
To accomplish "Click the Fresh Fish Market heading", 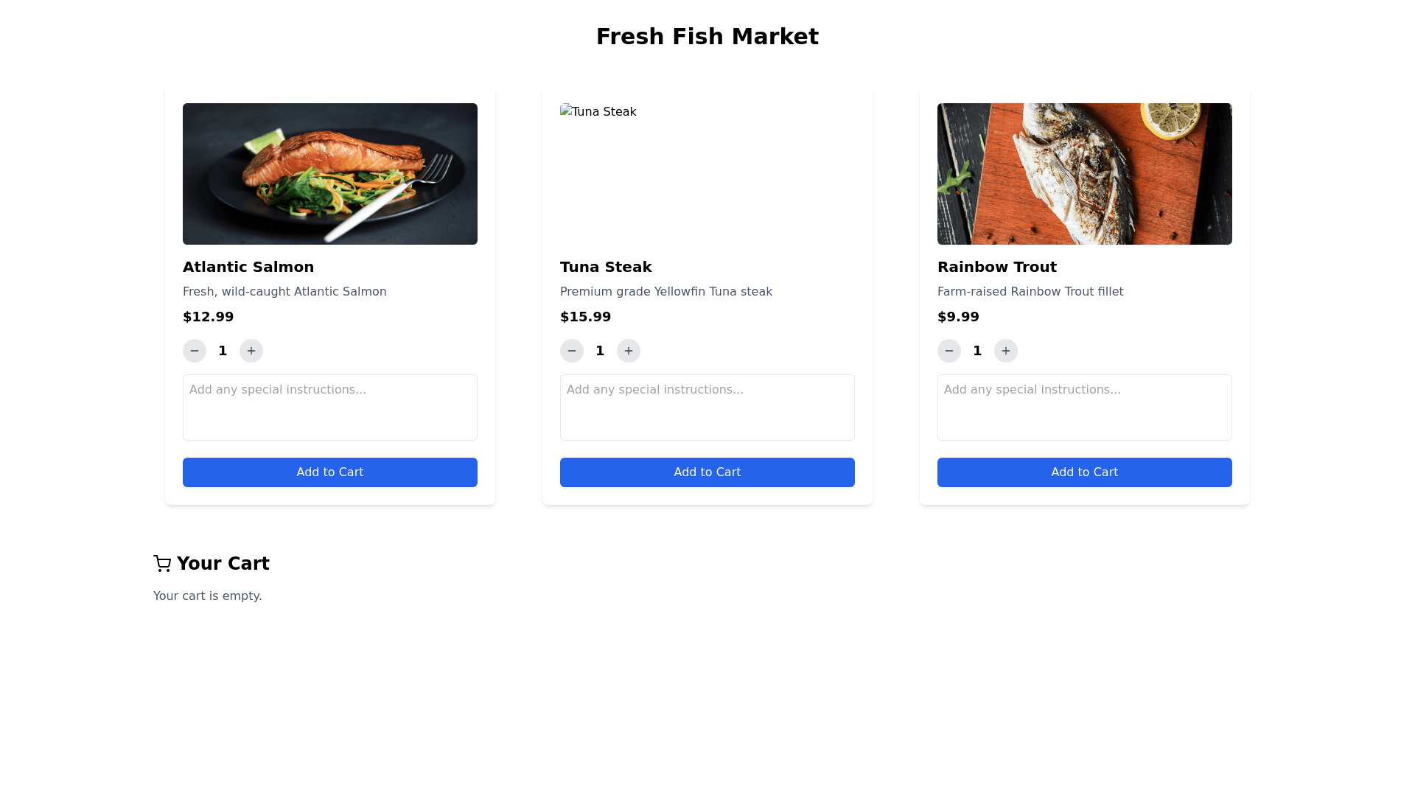I will pos(707,37).
